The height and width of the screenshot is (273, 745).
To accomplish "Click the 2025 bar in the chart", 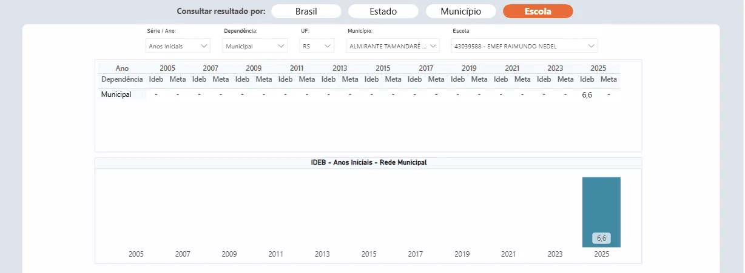I will [601, 212].
